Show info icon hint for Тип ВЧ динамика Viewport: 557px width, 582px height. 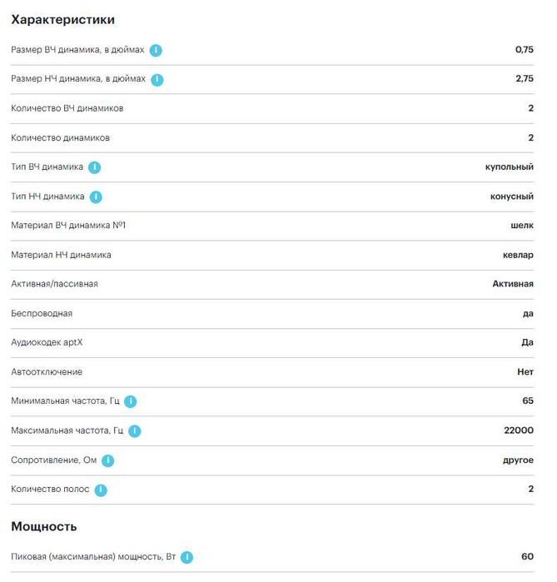[95, 167]
